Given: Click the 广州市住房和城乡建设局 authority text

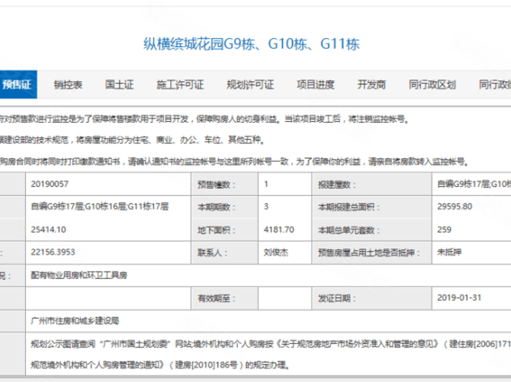Looking at the screenshot, I should (x=75, y=320).
